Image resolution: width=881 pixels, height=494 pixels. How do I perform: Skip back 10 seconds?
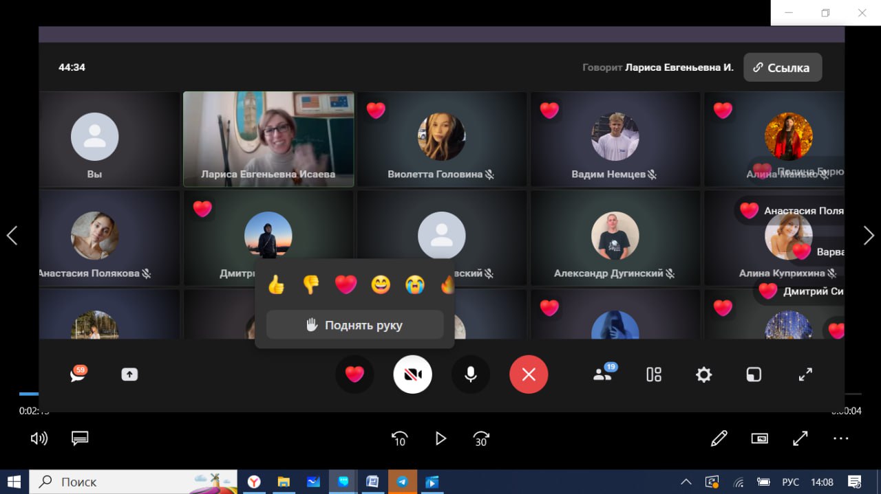tap(399, 438)
